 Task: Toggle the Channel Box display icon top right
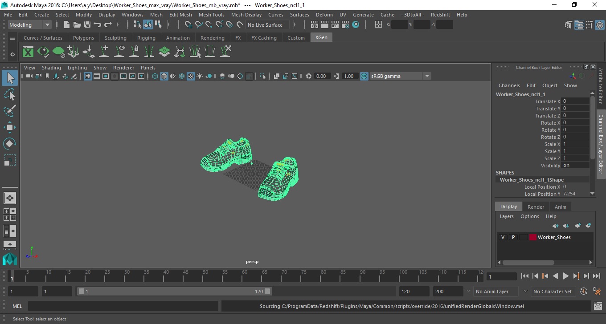pos(599,25)
